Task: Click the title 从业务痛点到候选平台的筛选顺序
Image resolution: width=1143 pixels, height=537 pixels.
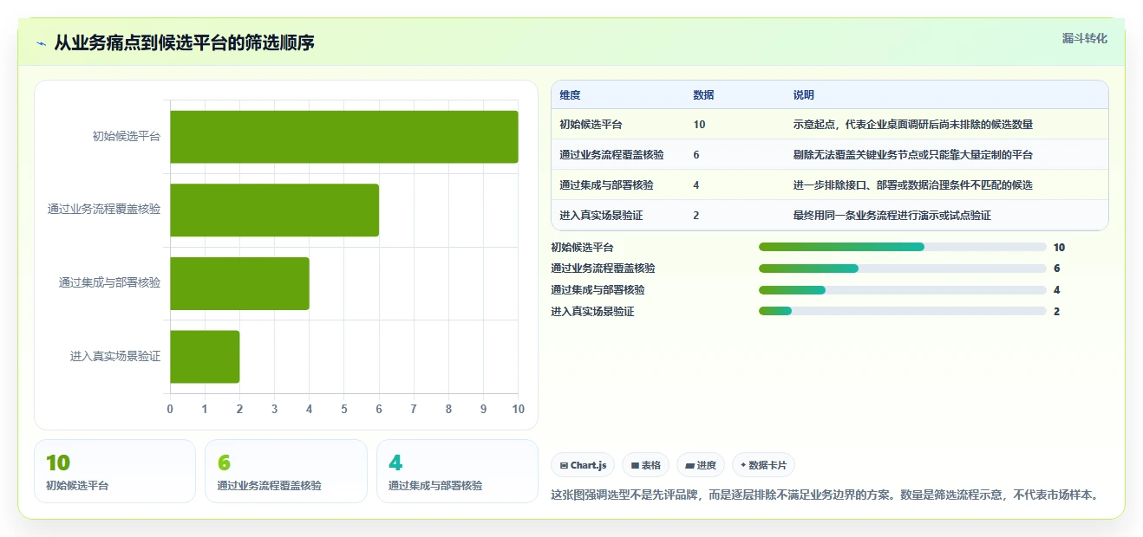Action: (x=184, y=42)
